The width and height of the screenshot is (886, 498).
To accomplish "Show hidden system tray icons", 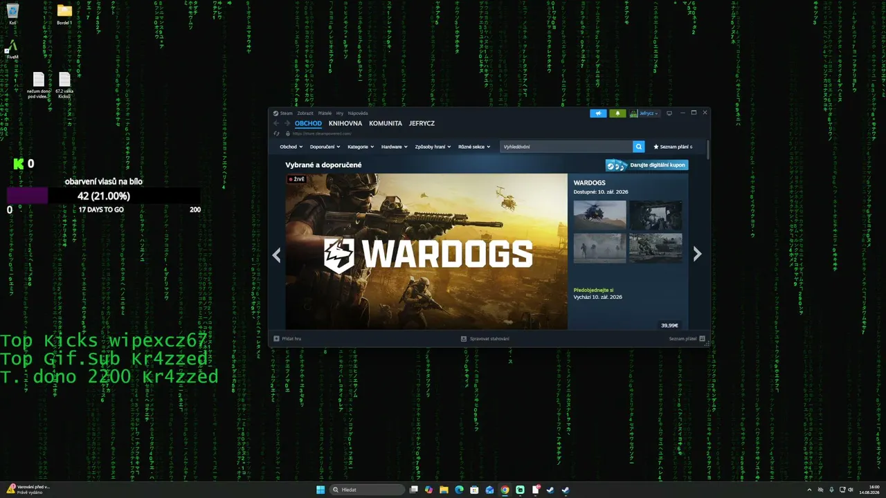I will click(x=811, y=490).
